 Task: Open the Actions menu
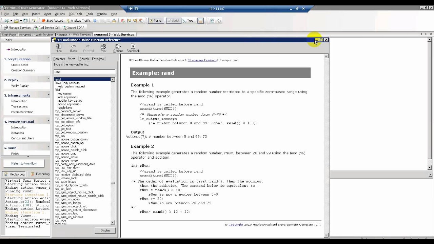point(60,14)
